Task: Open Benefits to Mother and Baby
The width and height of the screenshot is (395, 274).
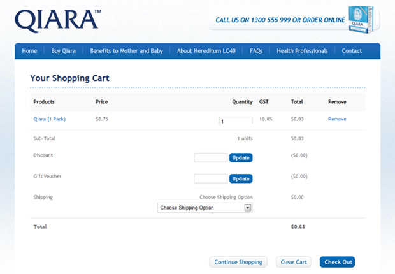Action: [126, 51]
